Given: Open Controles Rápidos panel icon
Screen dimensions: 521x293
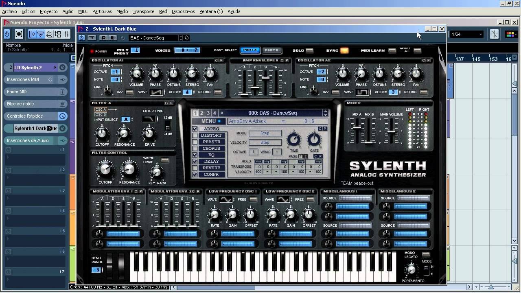Looking at the screenshot, I should click(62, 116).
